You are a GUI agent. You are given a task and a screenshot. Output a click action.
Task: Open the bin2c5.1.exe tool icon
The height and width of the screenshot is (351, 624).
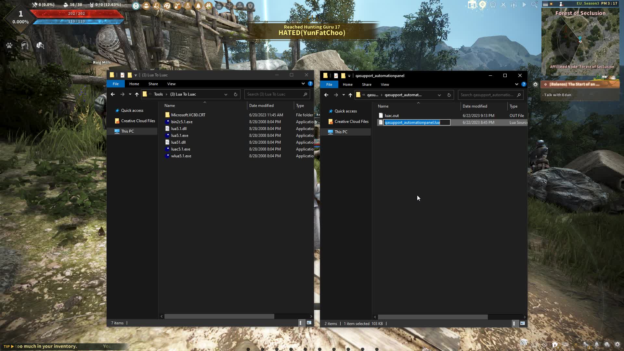[168, 122]
